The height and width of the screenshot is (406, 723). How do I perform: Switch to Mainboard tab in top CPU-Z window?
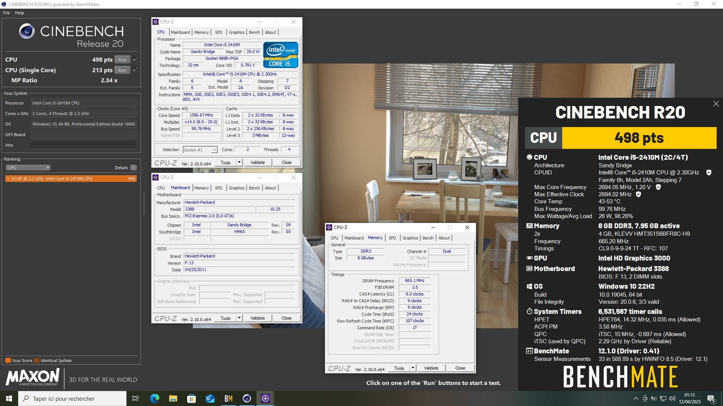[x=180, y=32]
